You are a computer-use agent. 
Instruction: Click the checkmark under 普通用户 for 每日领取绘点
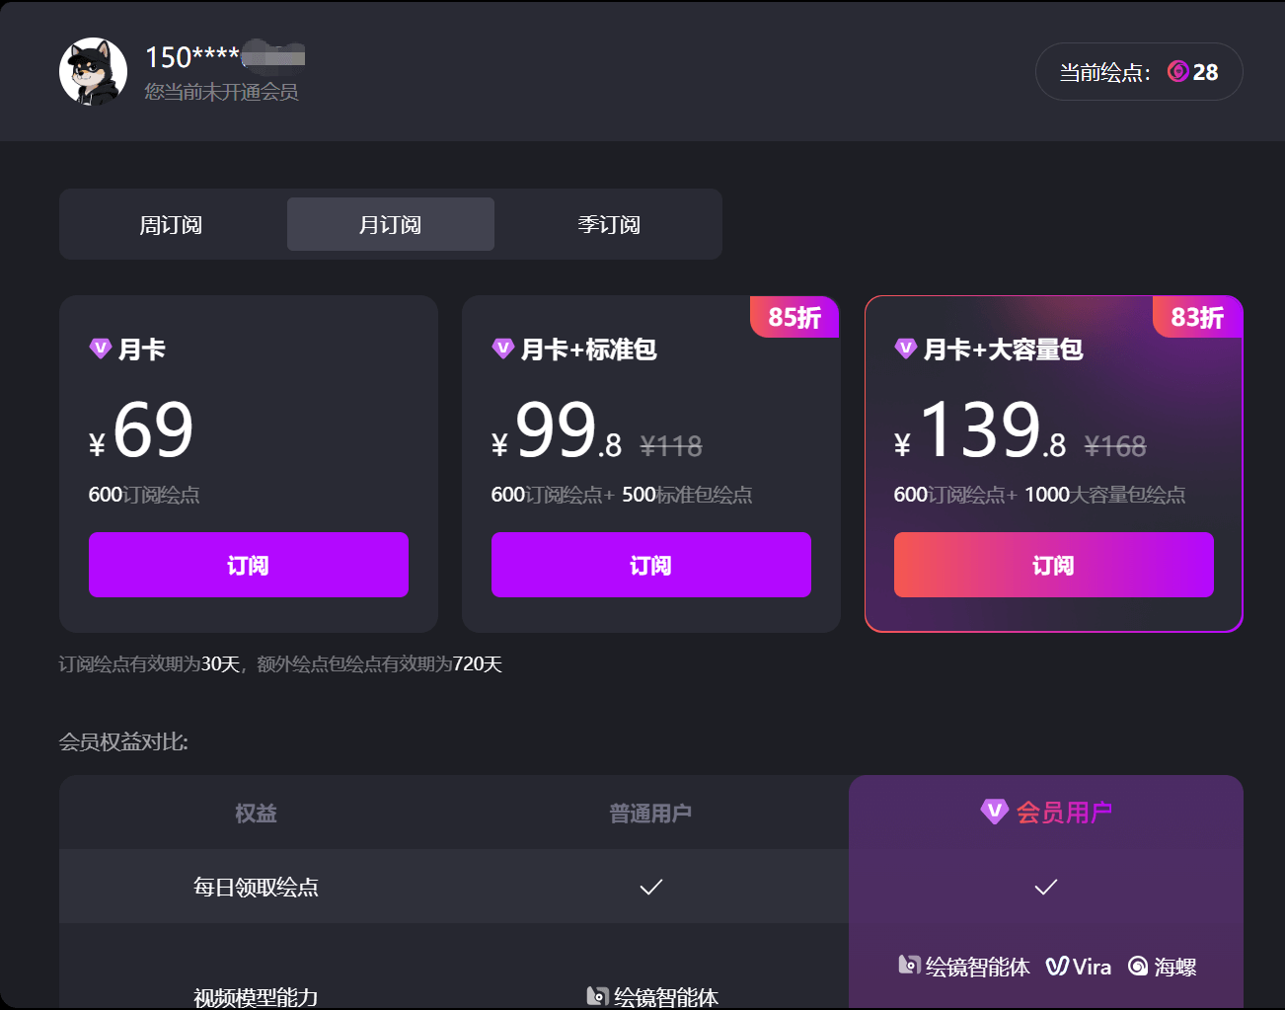650,887
